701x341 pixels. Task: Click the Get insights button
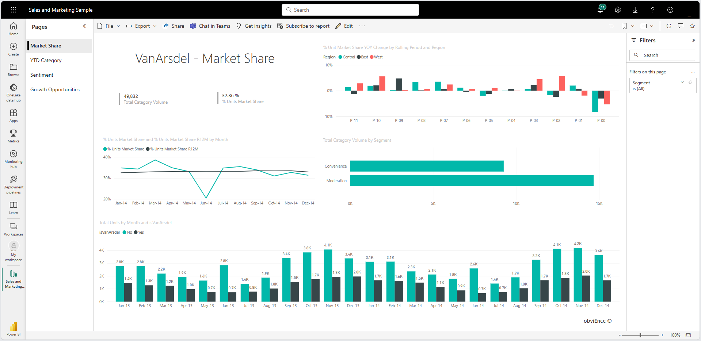pyautogui.click(x=254, y=26)
